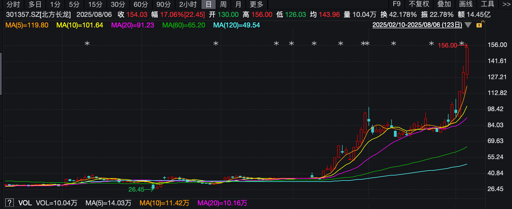Image resolution: width=512 pixels, height=209 pixels.
Task: Click the volume value 10.04万 in header
Action: click(364, 15)
